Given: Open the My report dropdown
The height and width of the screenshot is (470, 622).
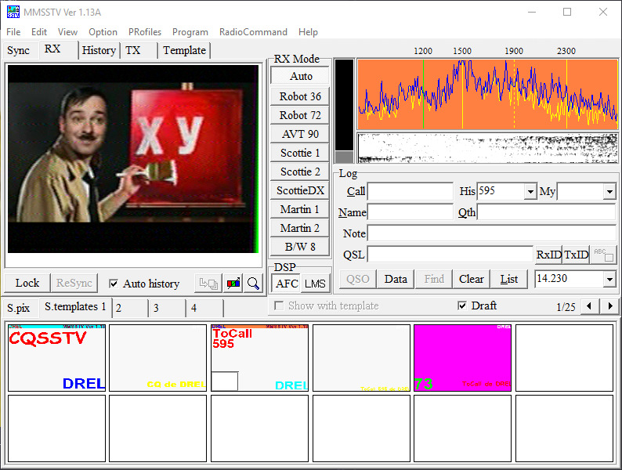Looking at the screenshot, I should pyautogui.click(x=609, y=192).
